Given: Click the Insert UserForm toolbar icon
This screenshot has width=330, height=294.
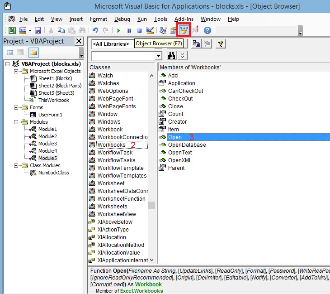Looking at the screenshot, I should [23, 30].
